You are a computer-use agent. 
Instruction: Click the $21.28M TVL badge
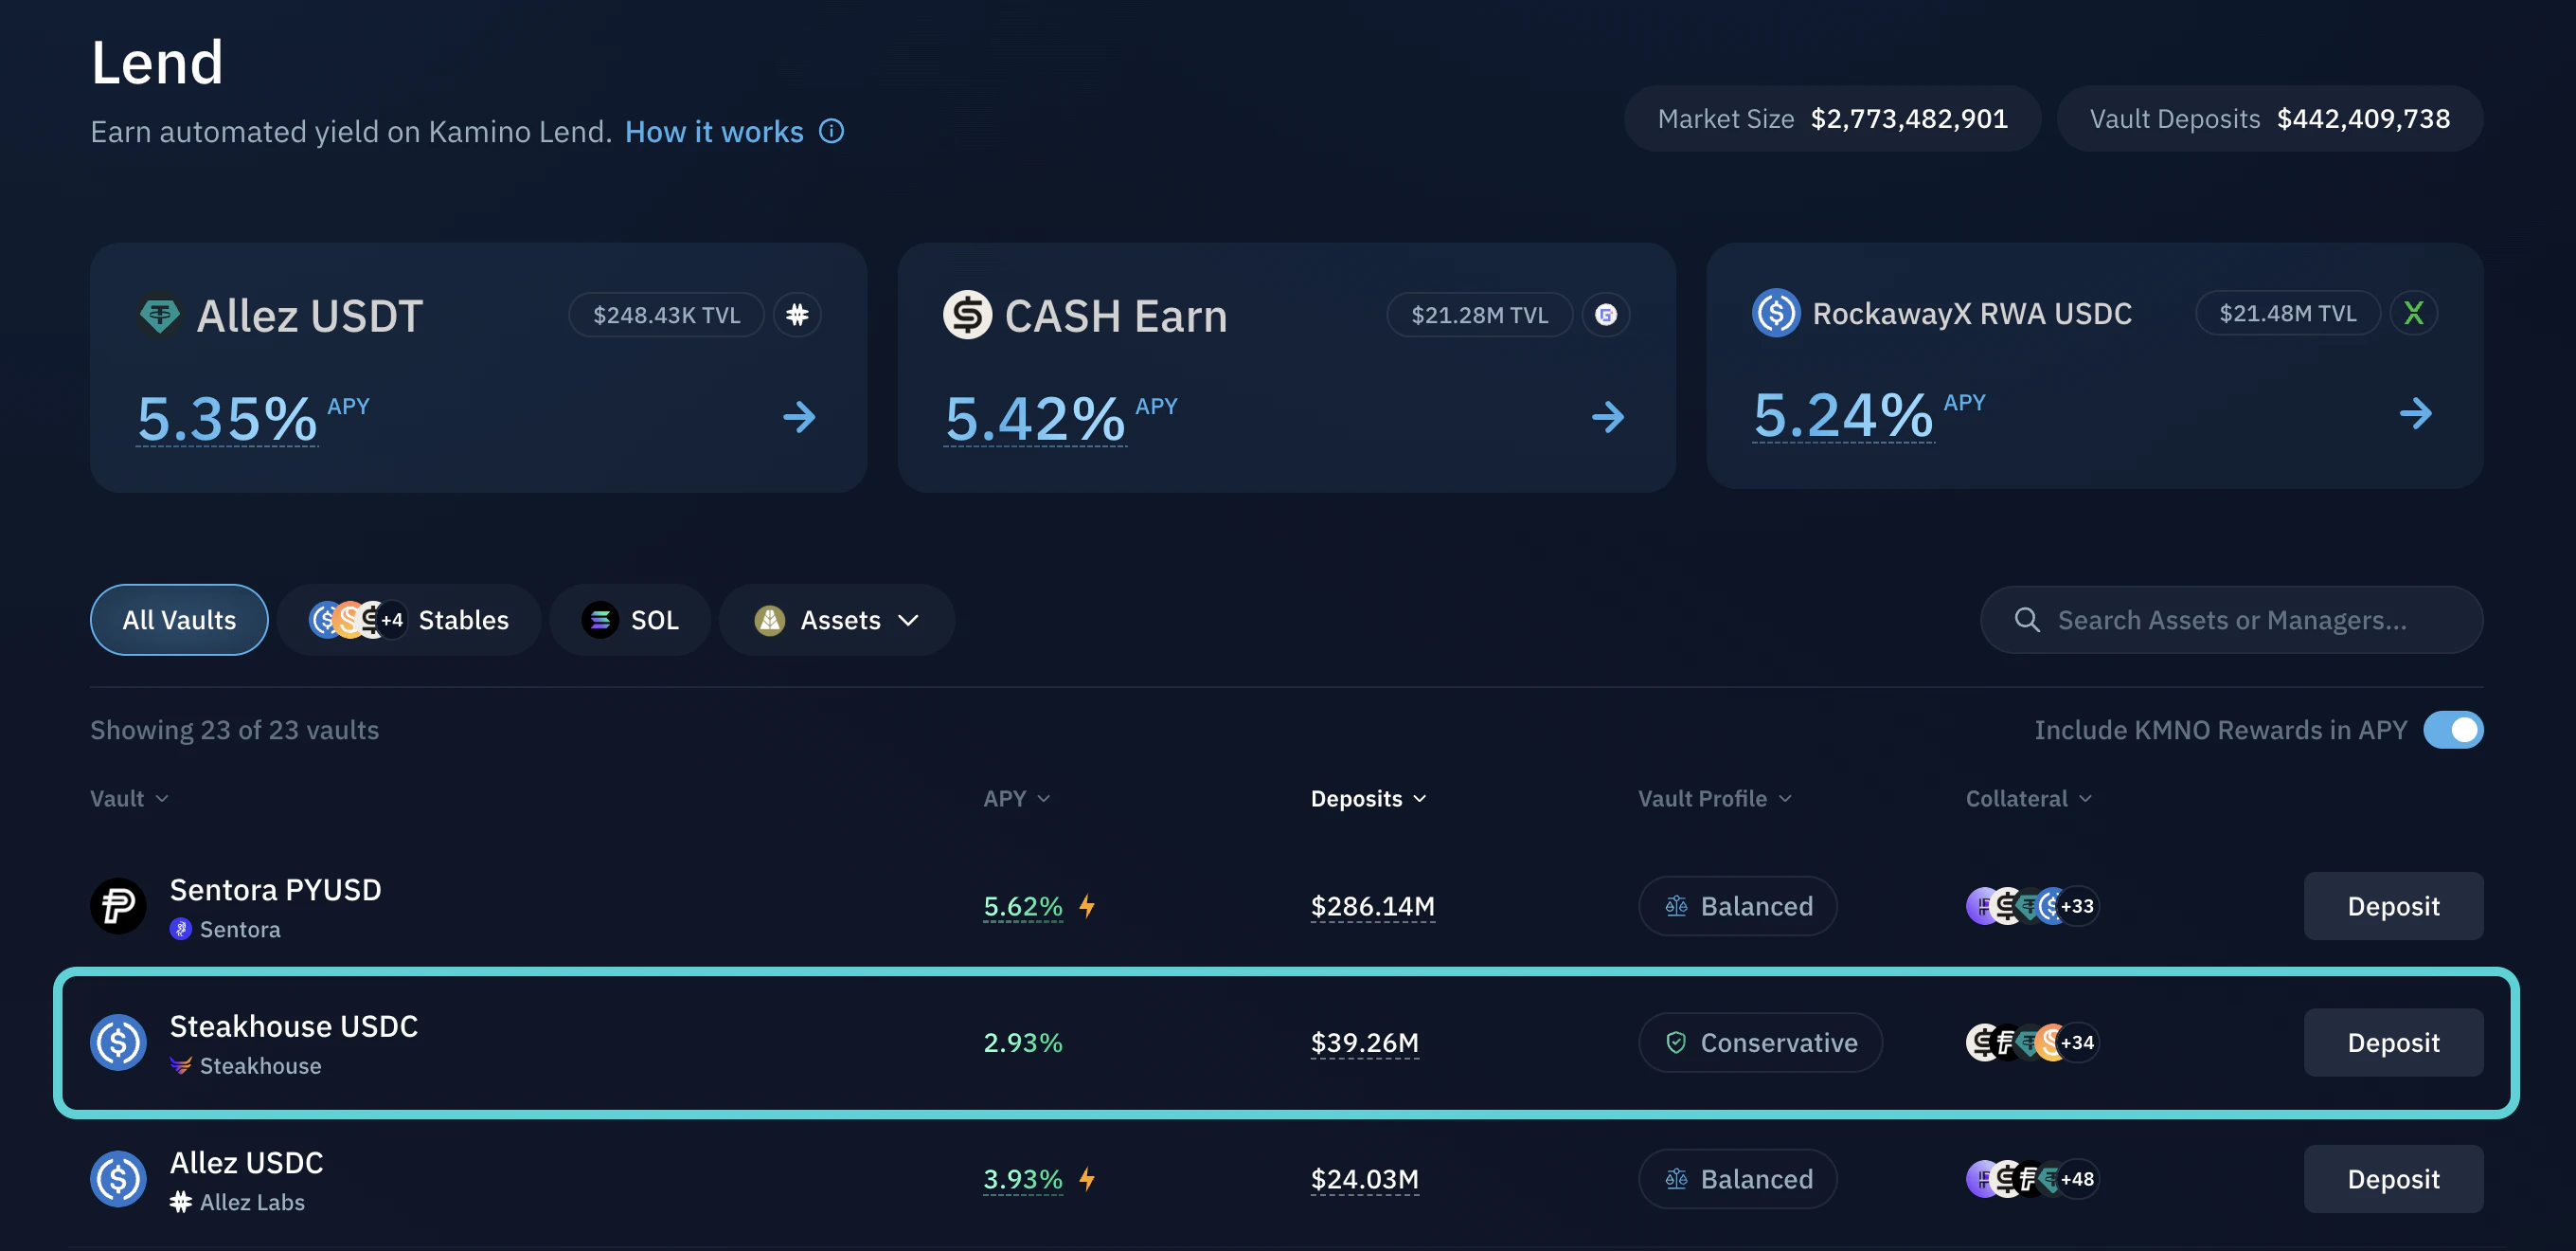1479,316
